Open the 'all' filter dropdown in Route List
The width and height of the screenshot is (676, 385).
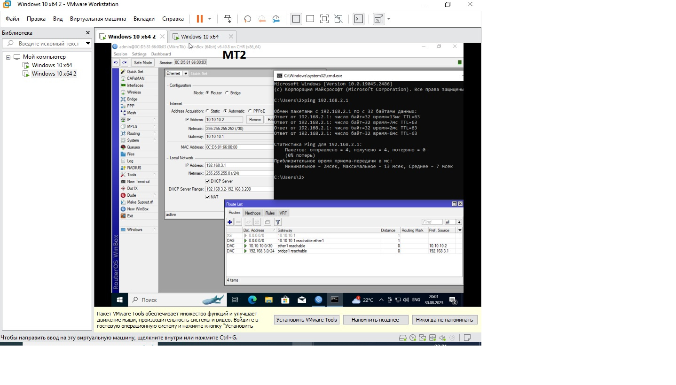(x=459, y=222)
